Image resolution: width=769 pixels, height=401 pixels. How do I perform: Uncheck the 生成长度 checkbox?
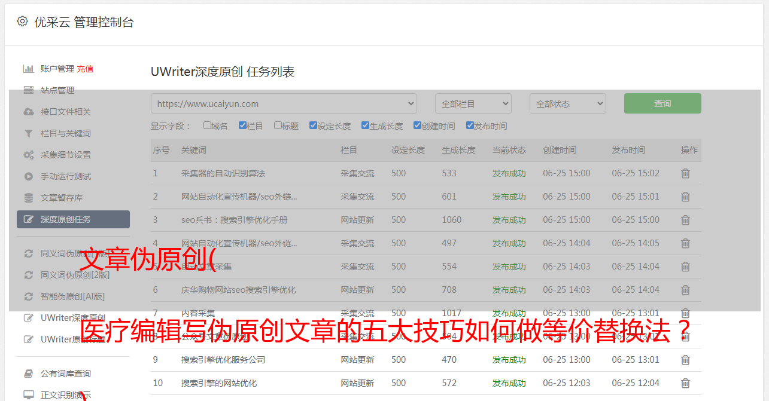click(365, 125)
